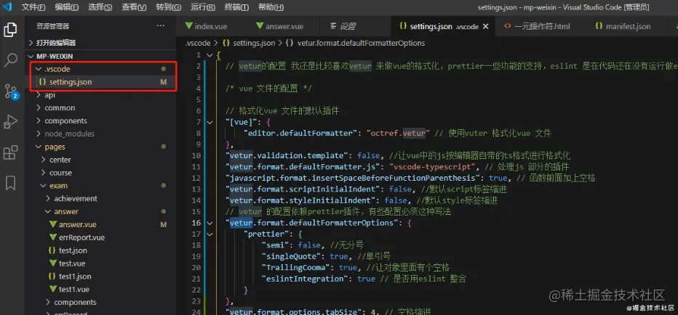This screenshot has width=678, height=315.
Task: Open the 编辑(E) menu
Action: (x=67, y=7)
